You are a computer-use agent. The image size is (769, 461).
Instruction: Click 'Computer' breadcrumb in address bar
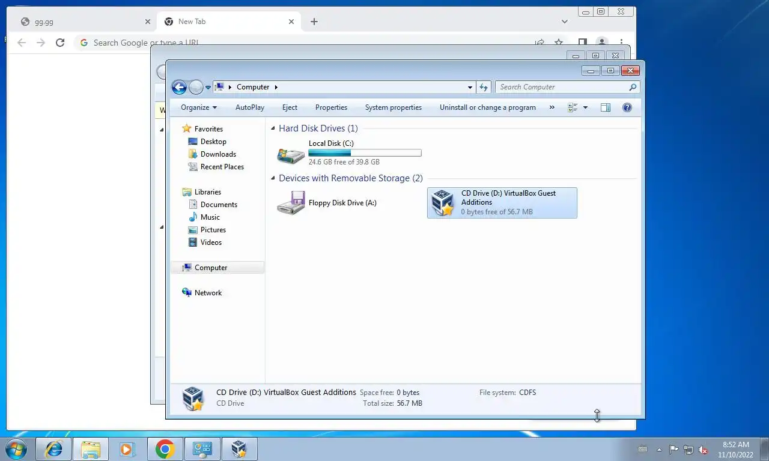(253, 87)
